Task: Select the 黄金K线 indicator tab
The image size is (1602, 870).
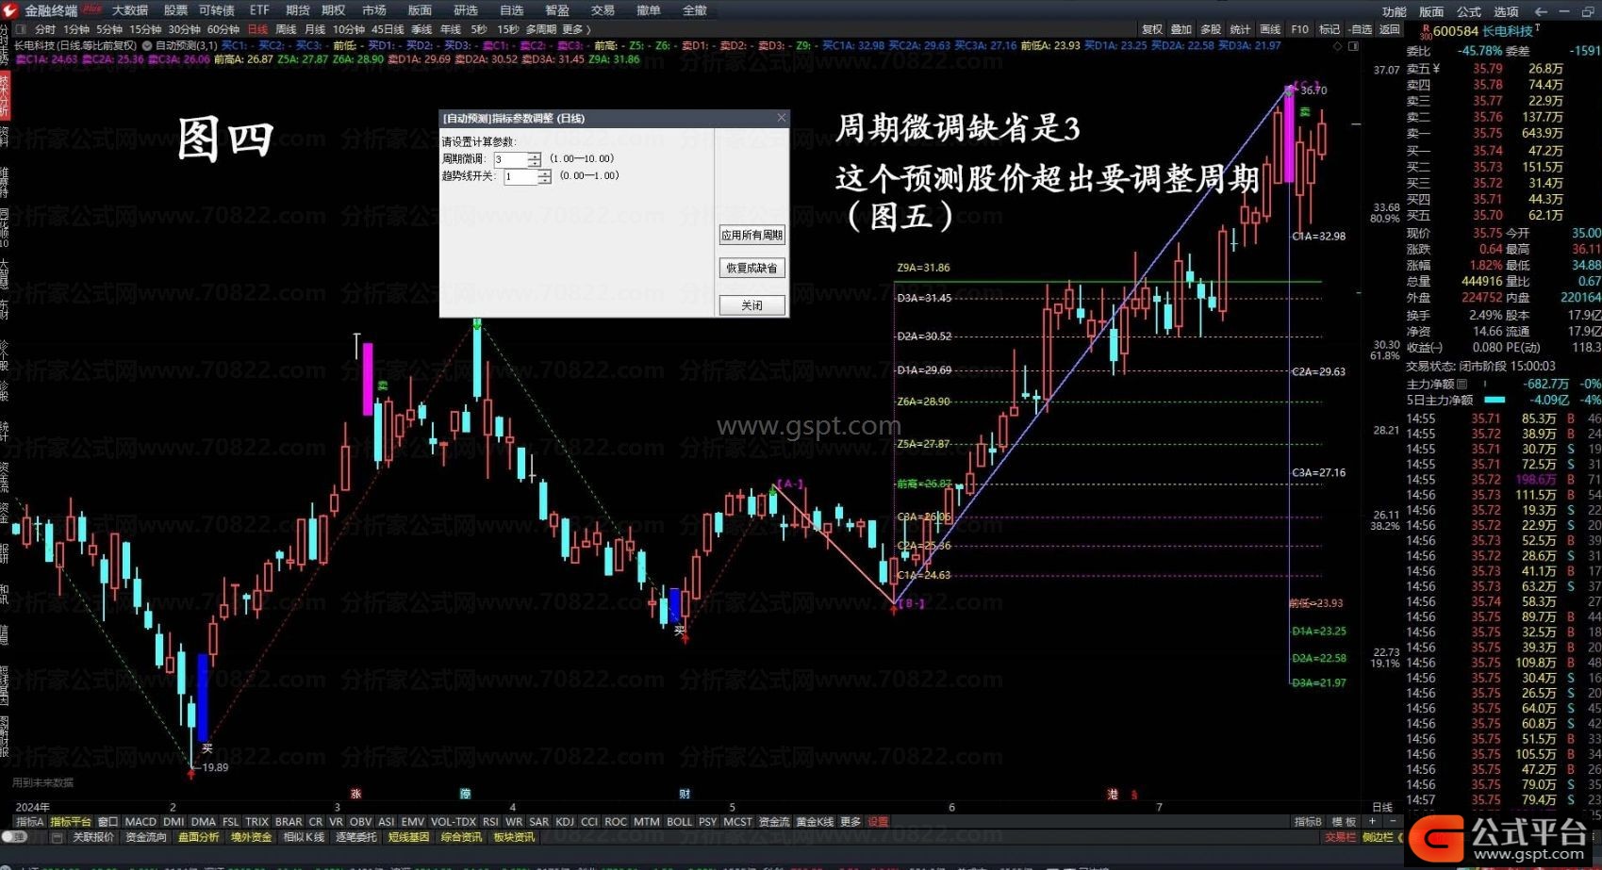Action: click(816, 822)
